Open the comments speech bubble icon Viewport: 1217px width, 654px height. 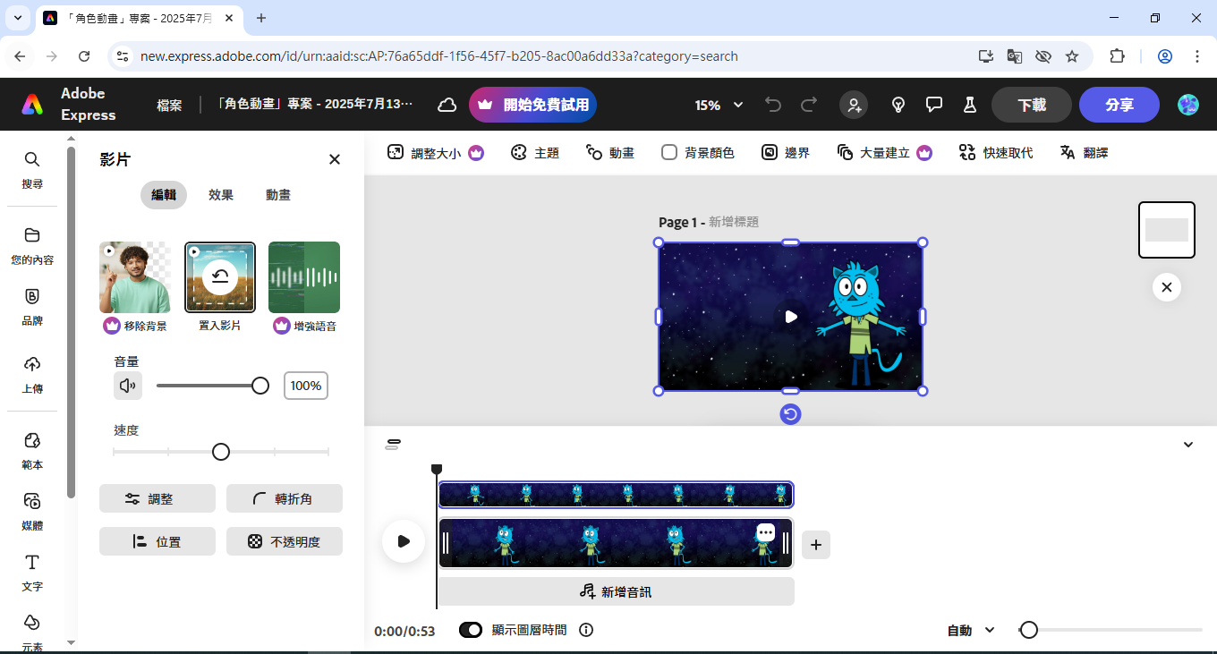[934, 105]
